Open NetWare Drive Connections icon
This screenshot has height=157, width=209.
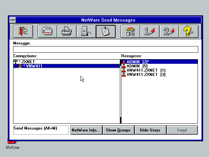47,31
